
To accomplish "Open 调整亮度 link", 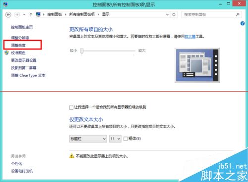I will (x=18, y=45).
